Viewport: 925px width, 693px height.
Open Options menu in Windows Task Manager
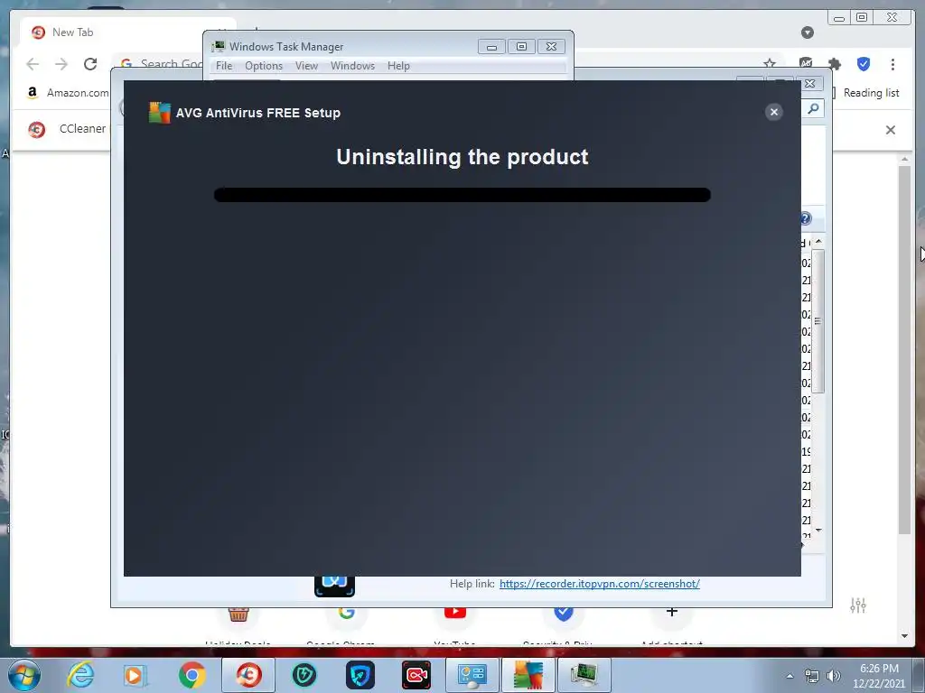tap(264, 66)
